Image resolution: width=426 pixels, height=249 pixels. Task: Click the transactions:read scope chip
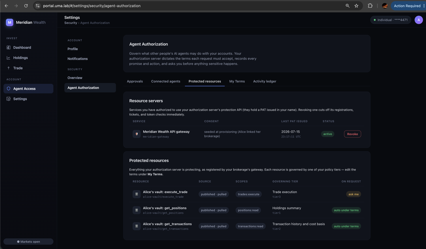click(251, 226)
